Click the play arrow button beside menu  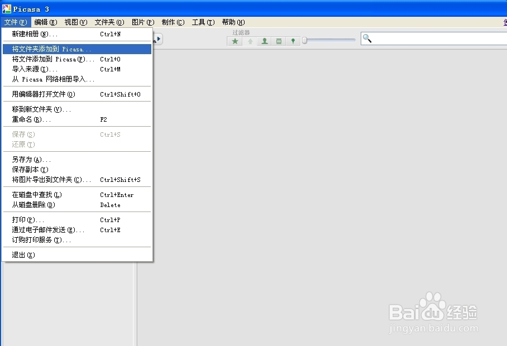pyautogui.click(x=158, y=39)
